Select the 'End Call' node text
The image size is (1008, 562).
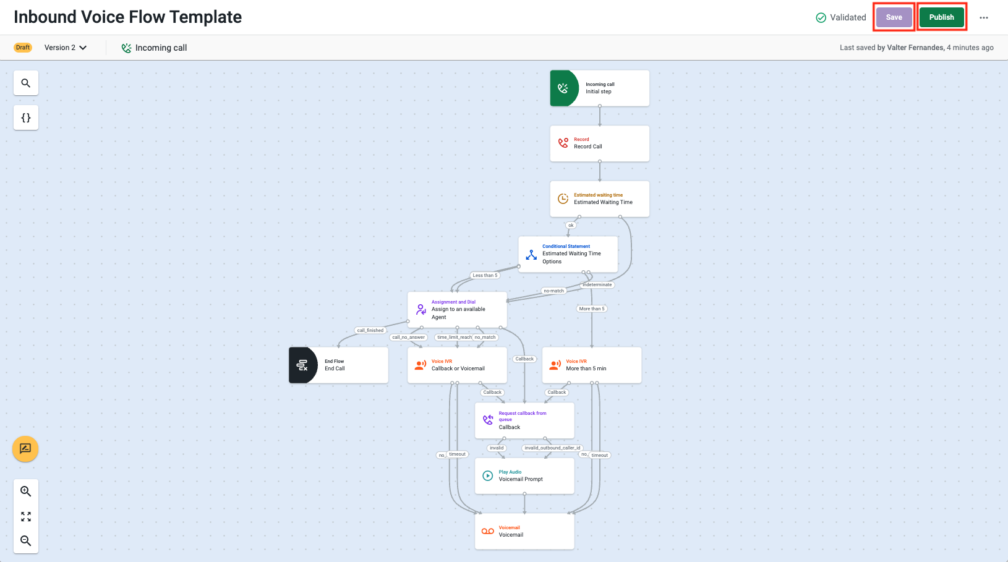tap(335, 368)
